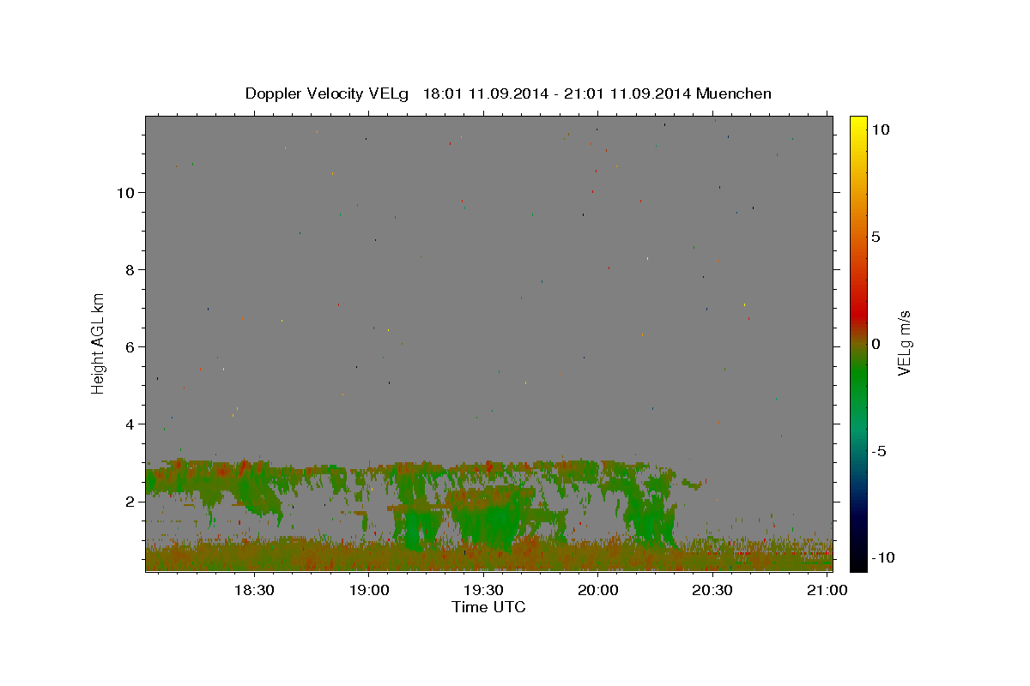Click the yellow top of the colorbar
This screenshot has width=1030, height=686.
coord(857,124)
